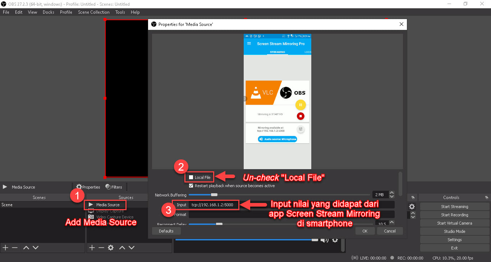Viewport: 491px width, 262px height.
Task: Pop out the dock left of Controls
Action: point(413,198)
